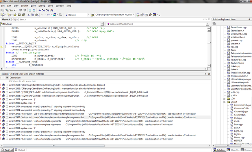252x152 pixels.
Task: Clear all bookmarks using red-X flag icon
Action: pyautogui.click(x=52, y=10)
